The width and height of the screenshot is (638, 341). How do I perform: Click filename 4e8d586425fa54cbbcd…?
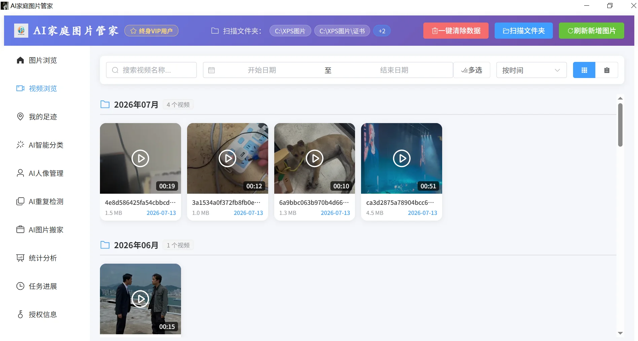[x=140, y=202]
